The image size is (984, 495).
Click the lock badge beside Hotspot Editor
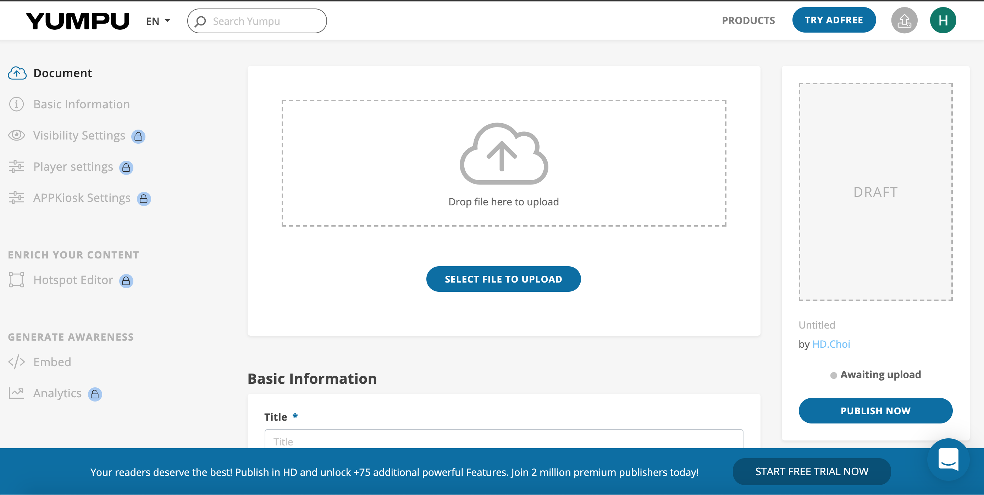pyautogui.click(x=126, y=281)
